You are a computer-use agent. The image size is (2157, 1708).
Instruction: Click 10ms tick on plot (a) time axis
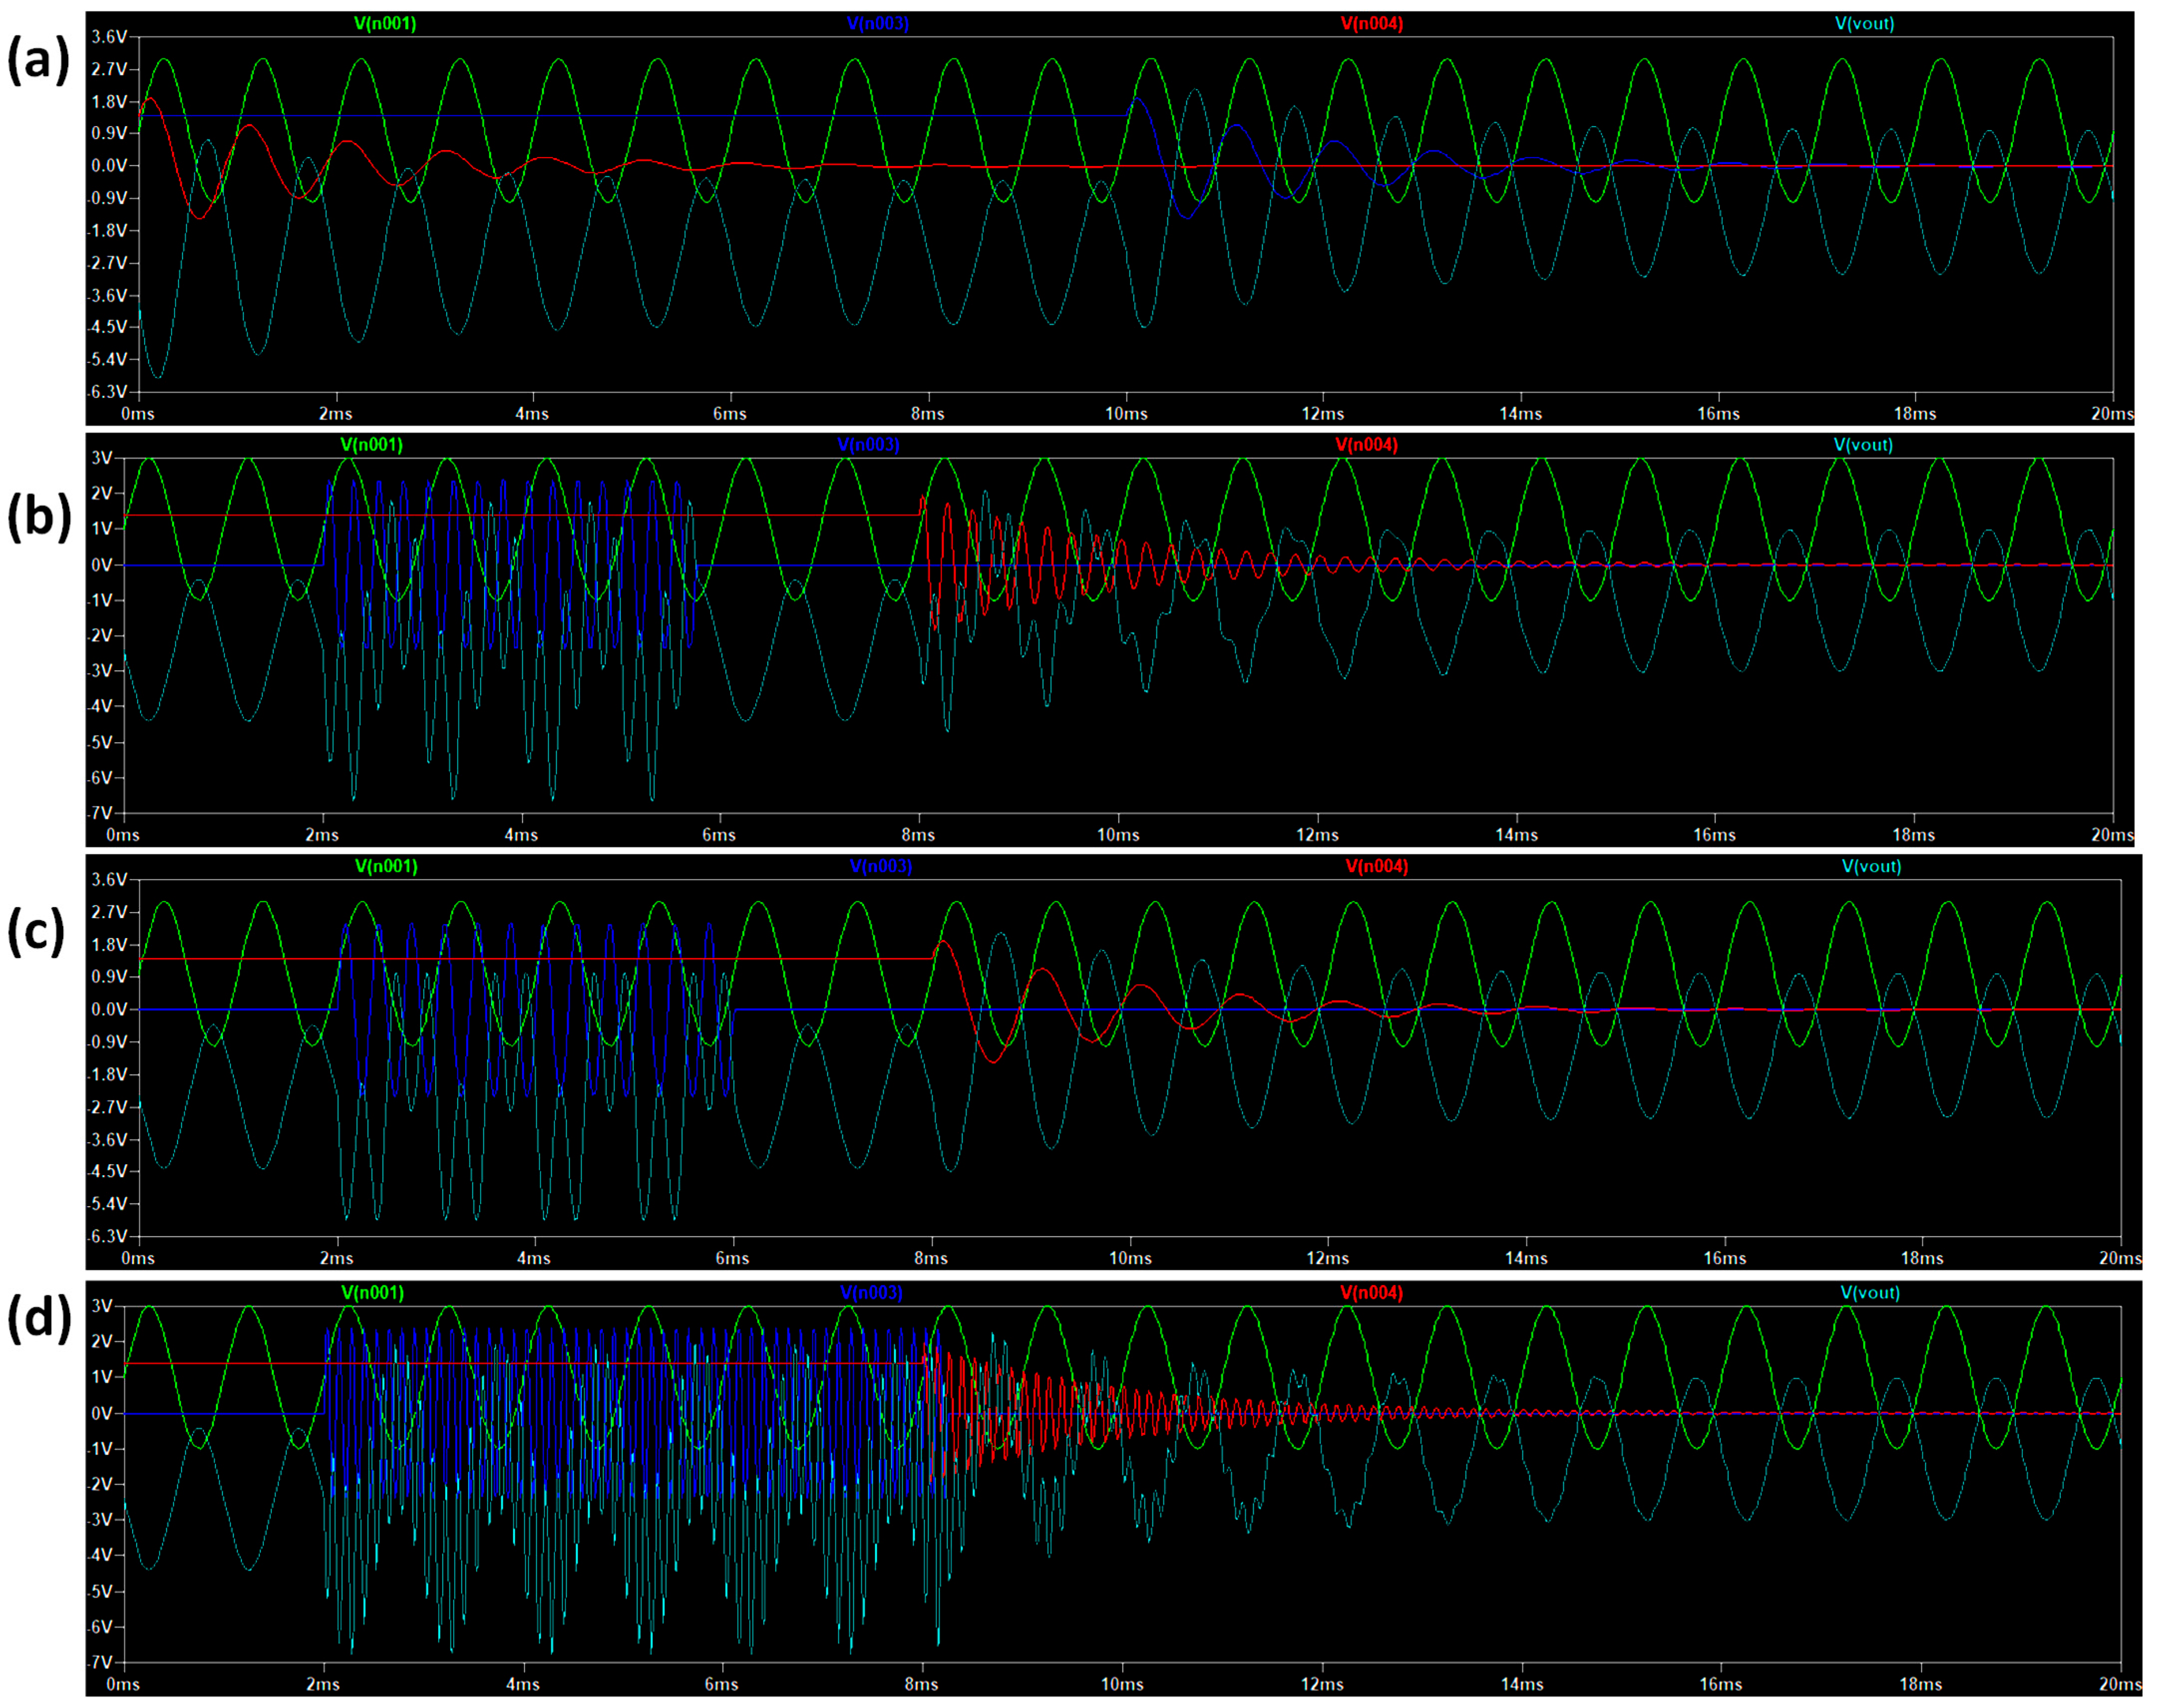point(1126,414)
